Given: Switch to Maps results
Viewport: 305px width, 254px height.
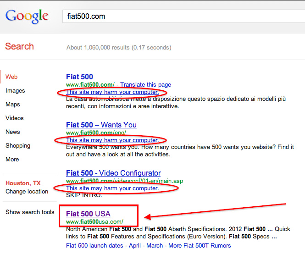Looking at the screenshot, I should tap(13, 105).
